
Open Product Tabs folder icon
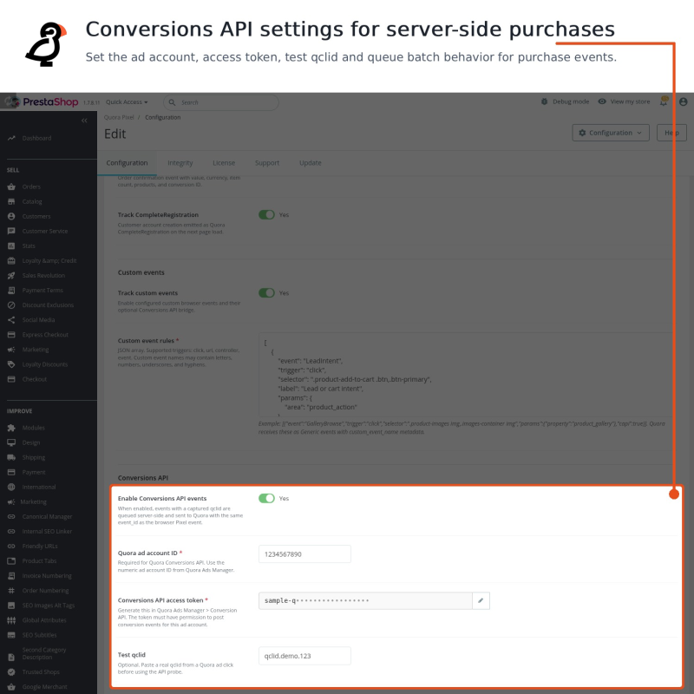click(11, 560)
